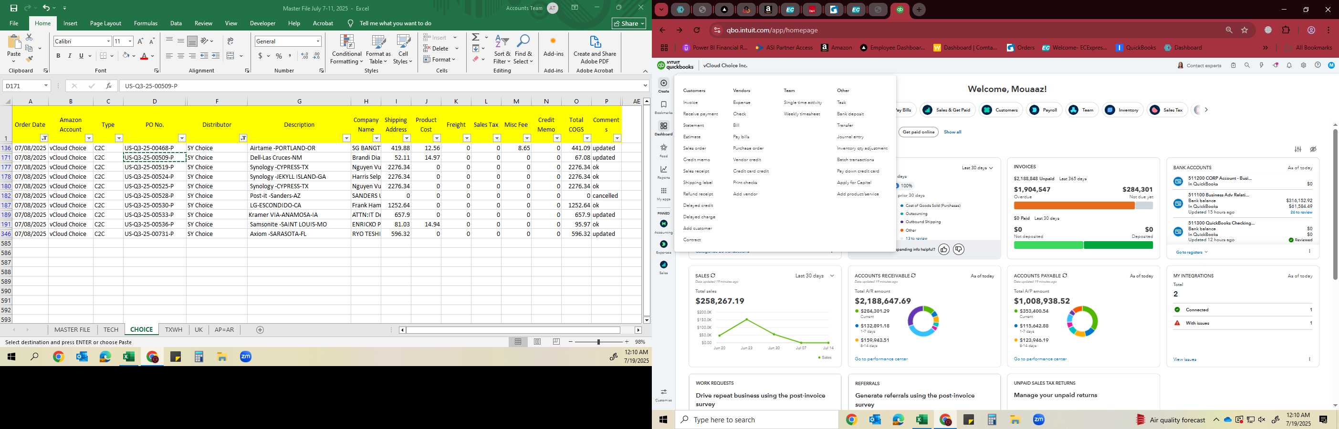The image size is (1339, 429).
Task: Click Increase Font Size icon in Excel
Action: (140, 41)
